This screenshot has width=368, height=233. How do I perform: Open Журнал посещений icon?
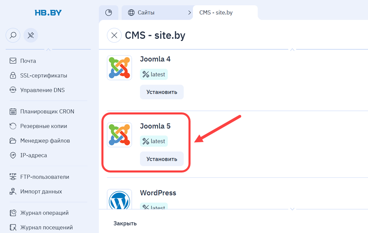coord(13,227)
